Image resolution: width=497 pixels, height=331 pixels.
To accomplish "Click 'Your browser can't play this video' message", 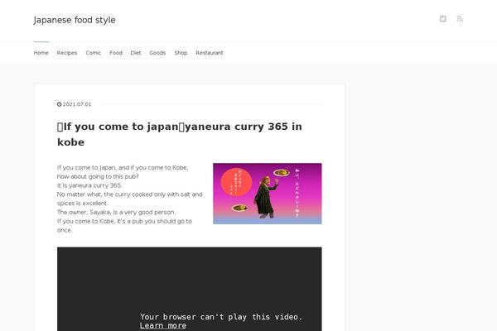I will [x=221, y=317].
